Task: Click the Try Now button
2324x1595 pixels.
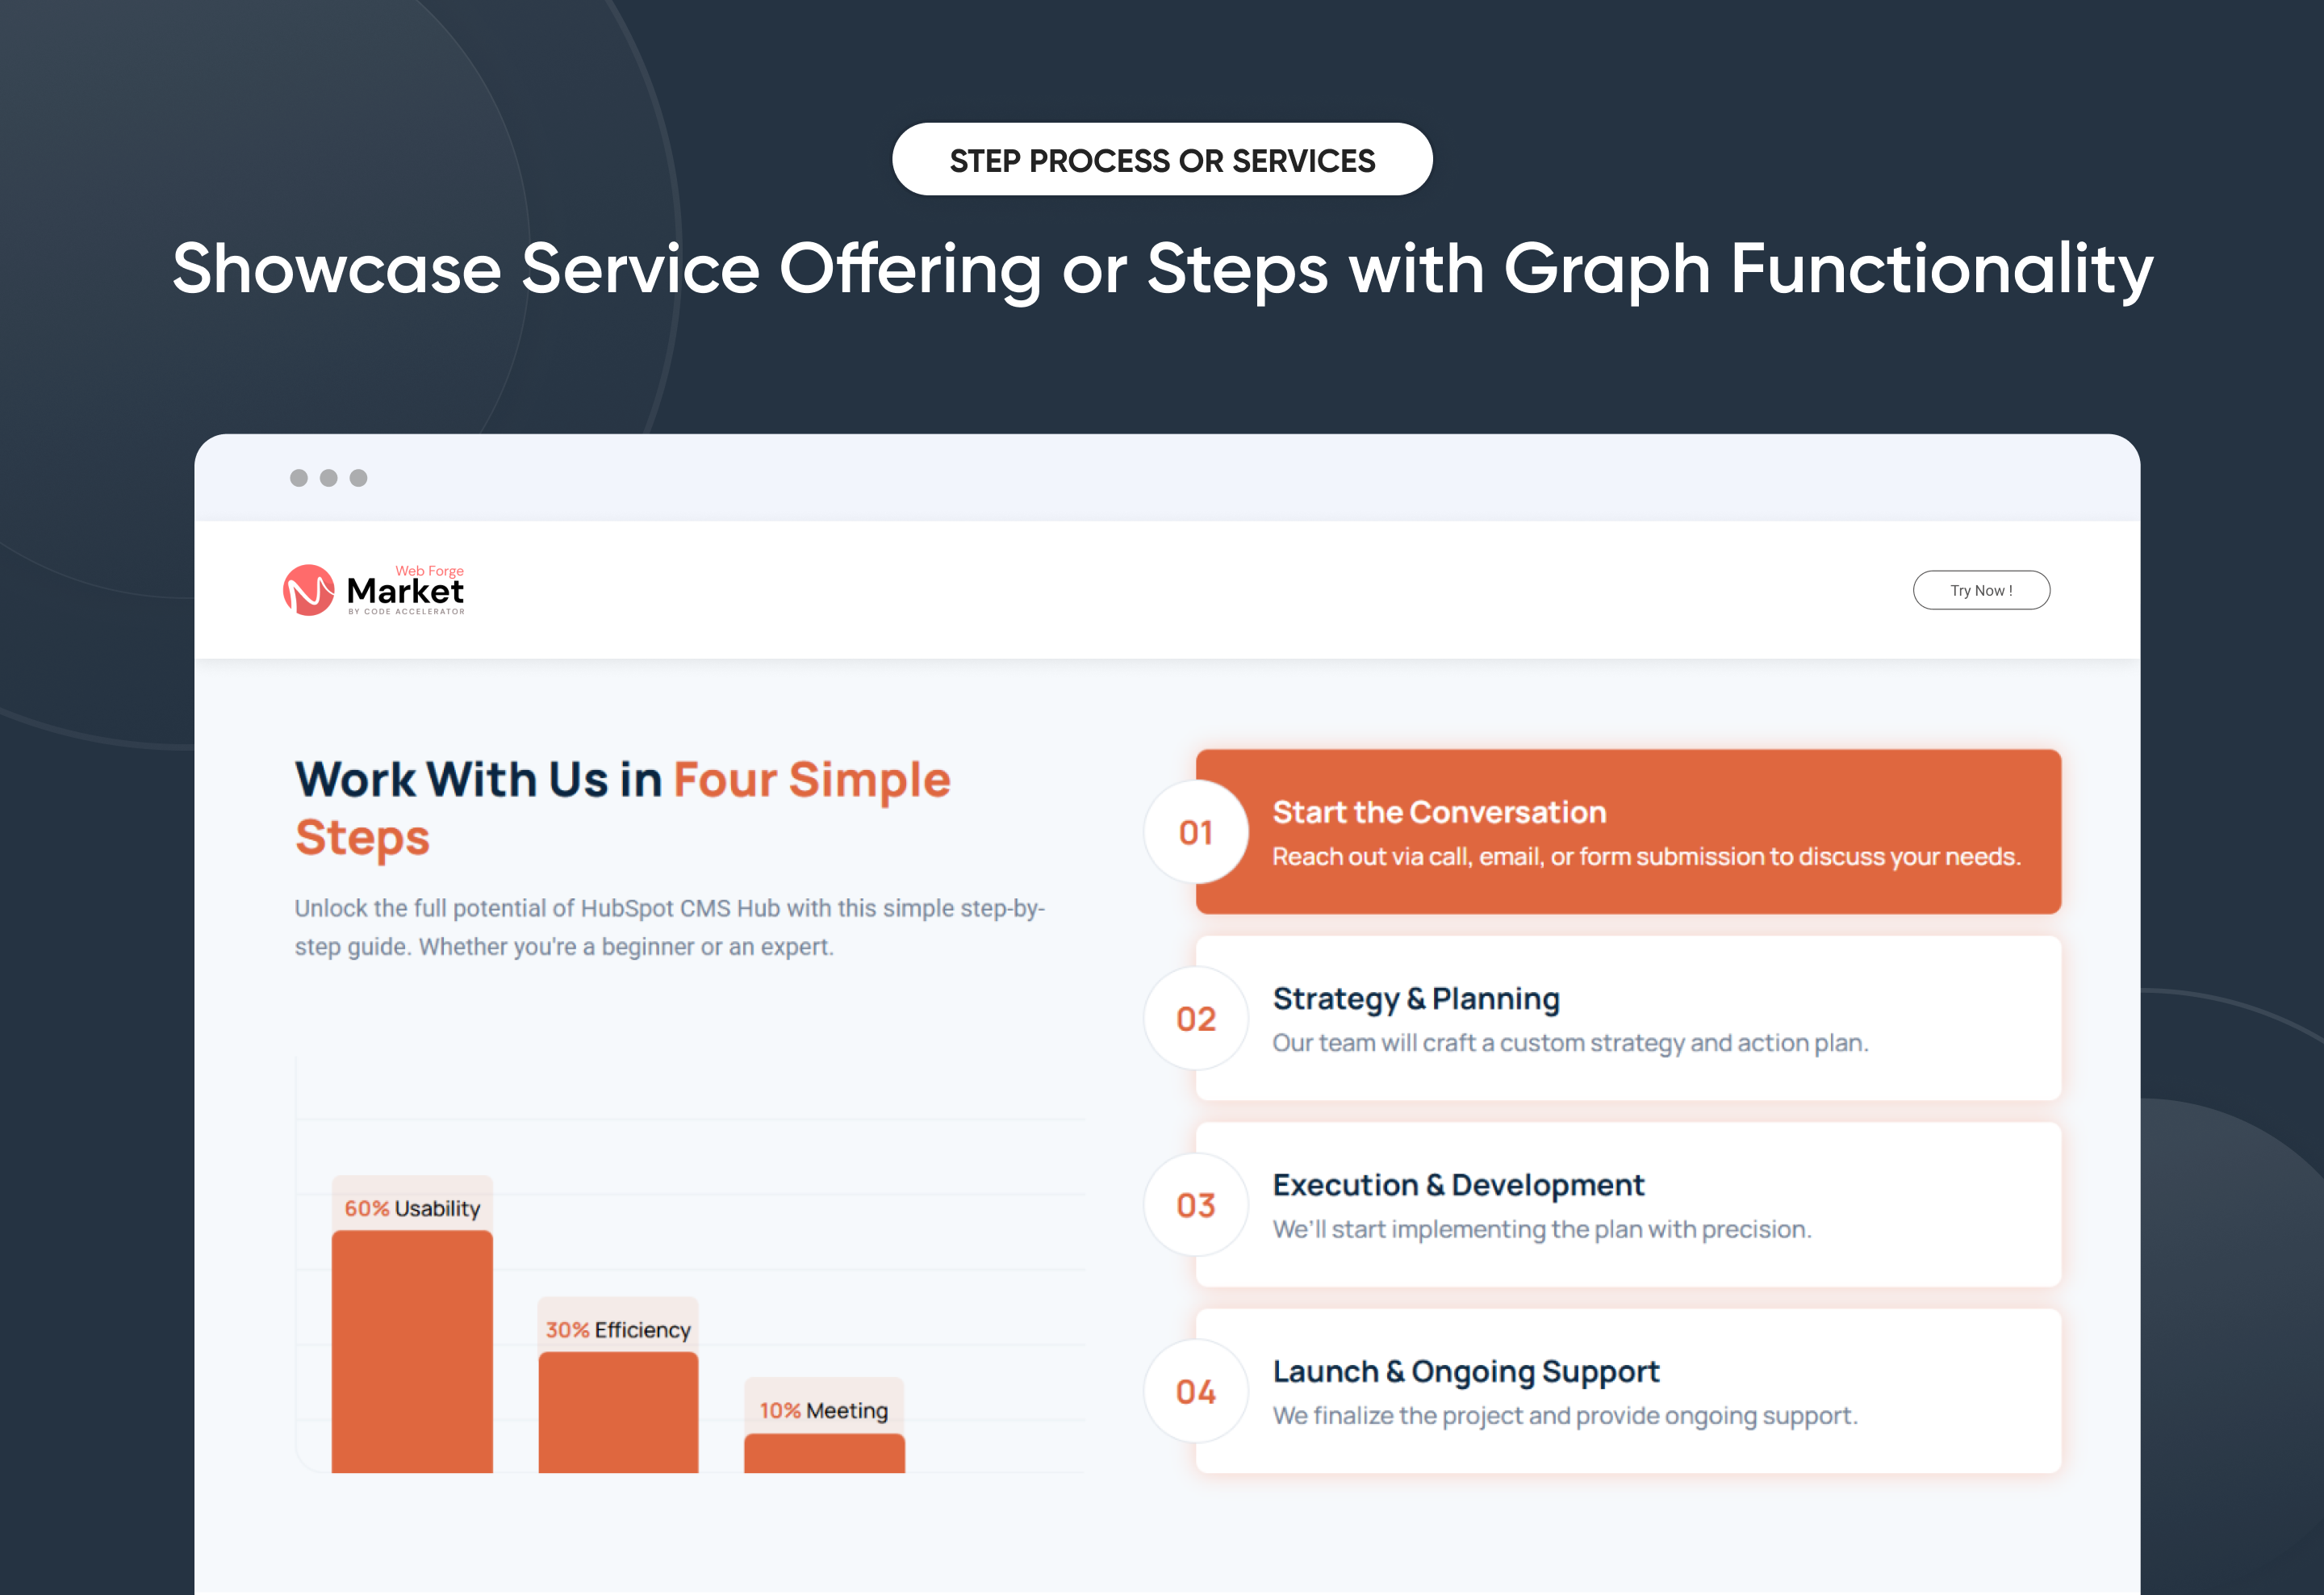Action: pos(1981,590)
